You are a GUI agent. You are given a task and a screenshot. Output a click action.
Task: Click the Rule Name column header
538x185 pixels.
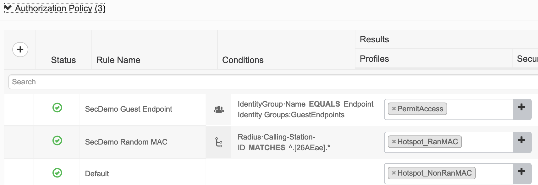coord(118,60)
